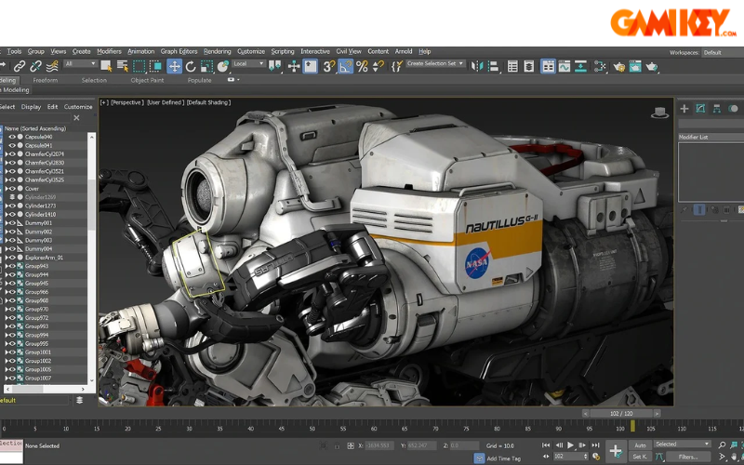The image size is (744, 465).
Task: Click the Unlink Selection icon
Action: point(36,66)
